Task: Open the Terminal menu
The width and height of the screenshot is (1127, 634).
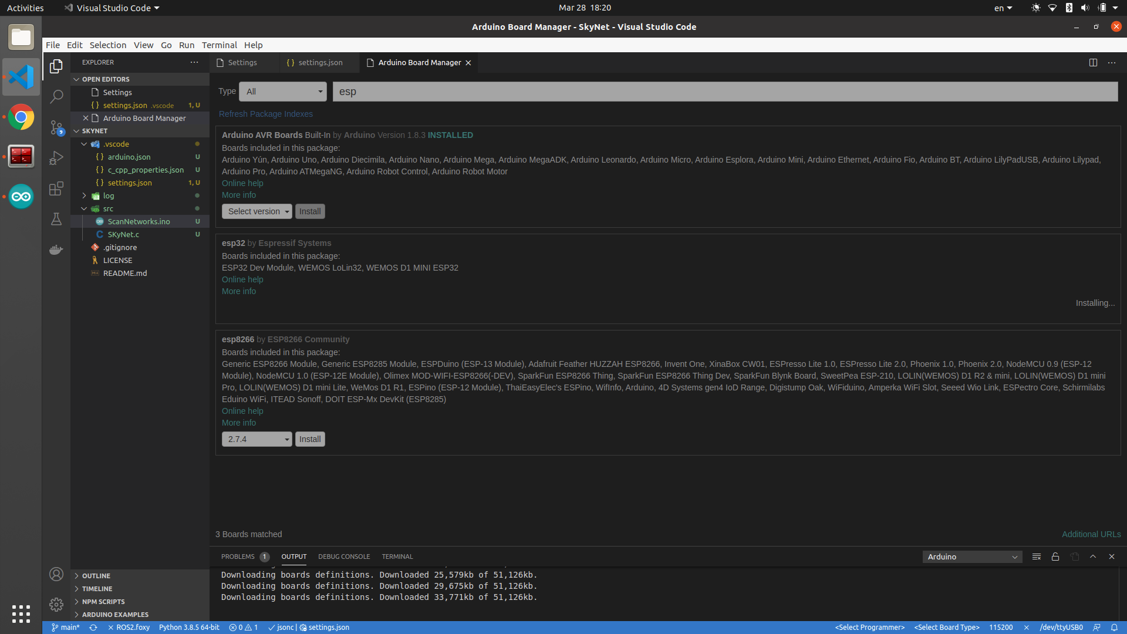Action: [x=219, y=45]
